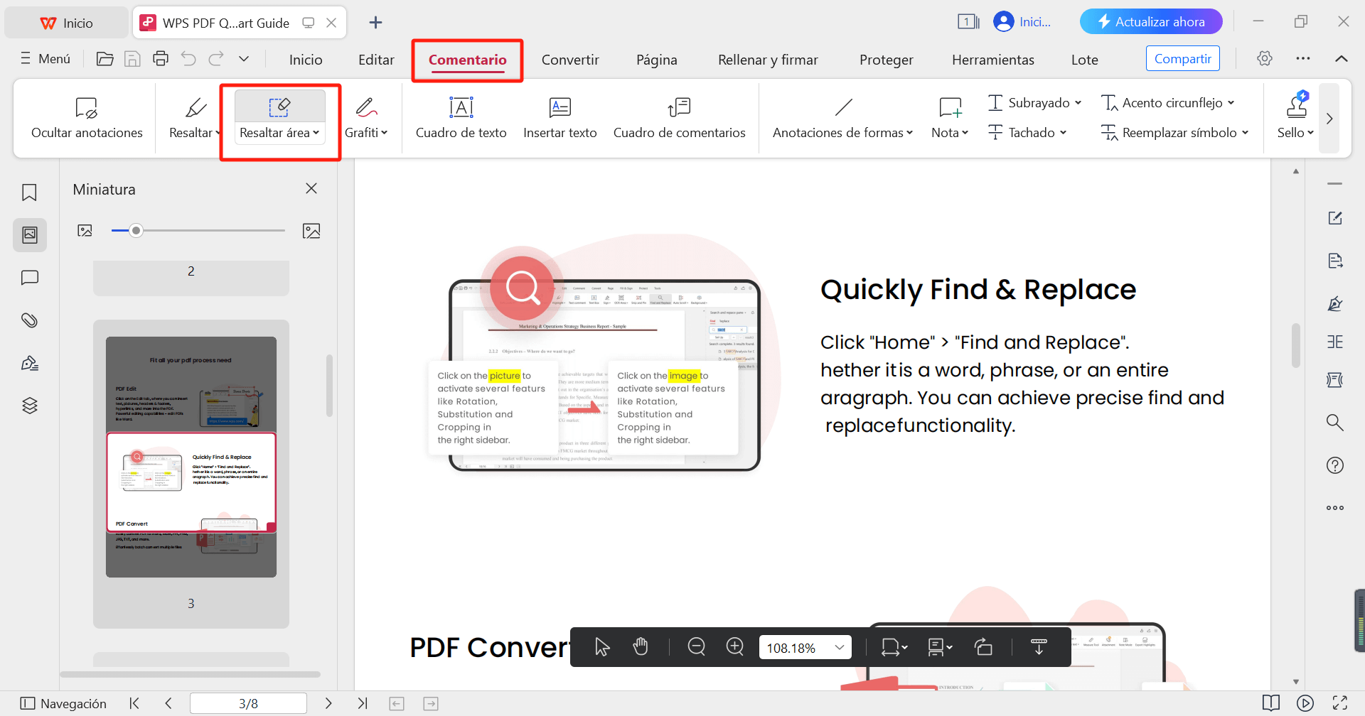Undo the last action

188,59
